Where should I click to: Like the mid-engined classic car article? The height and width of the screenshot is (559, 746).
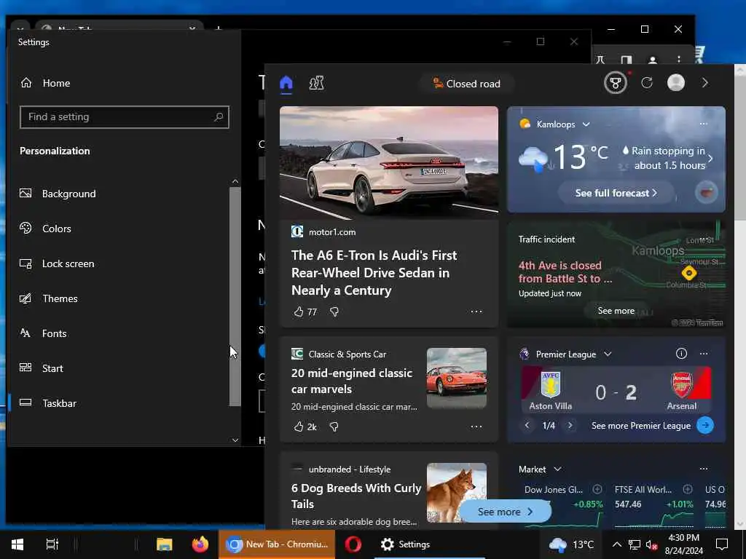299,427
